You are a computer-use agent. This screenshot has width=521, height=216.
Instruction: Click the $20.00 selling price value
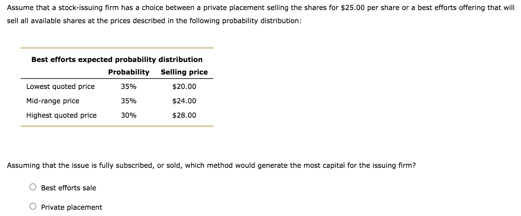click(x=184, y=86)
